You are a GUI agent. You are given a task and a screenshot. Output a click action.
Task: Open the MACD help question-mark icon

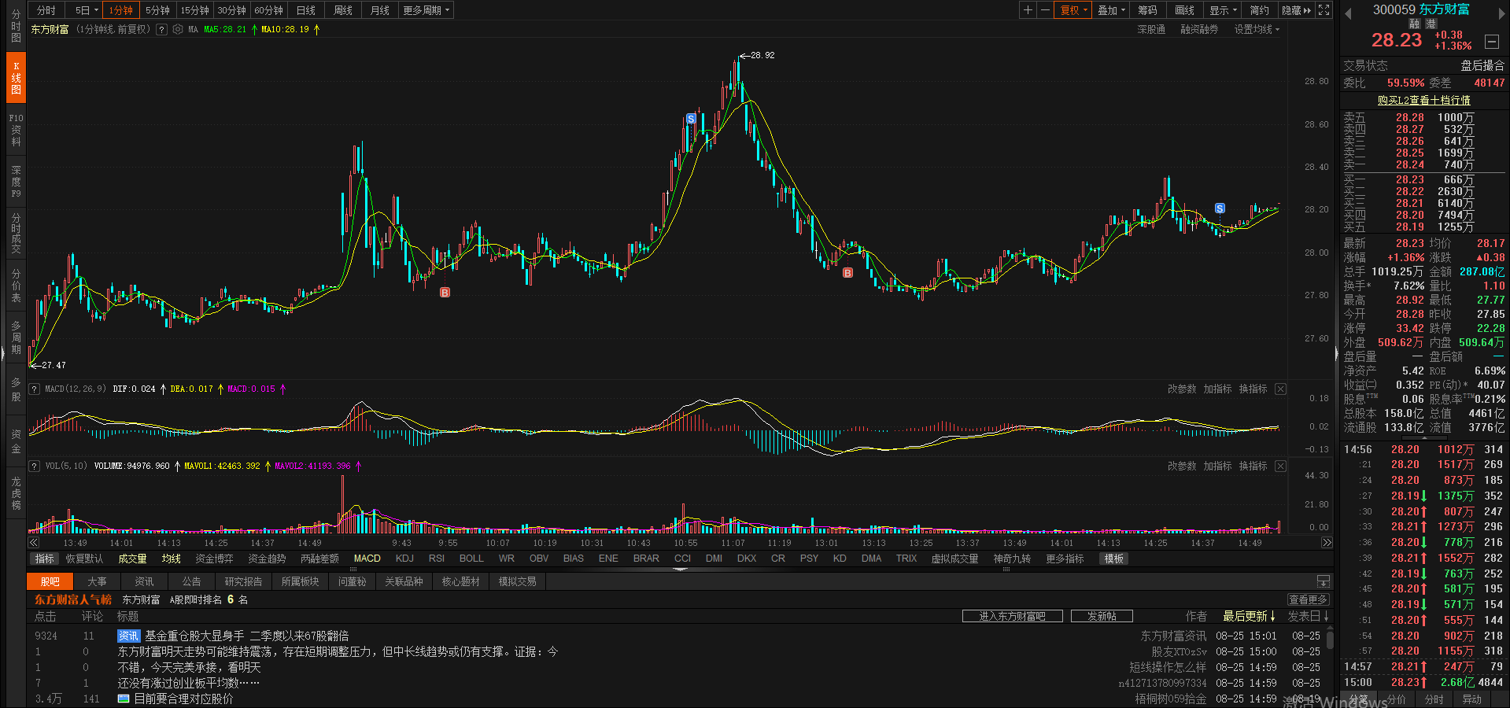(x=35, y=389)
